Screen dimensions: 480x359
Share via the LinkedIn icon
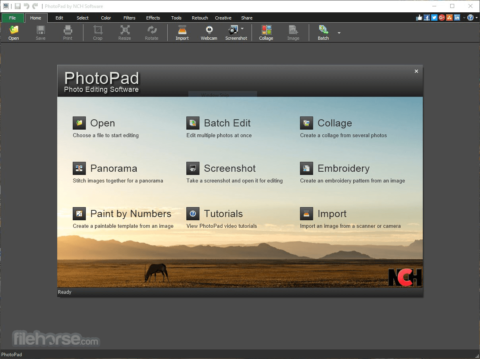pos(457,17)
